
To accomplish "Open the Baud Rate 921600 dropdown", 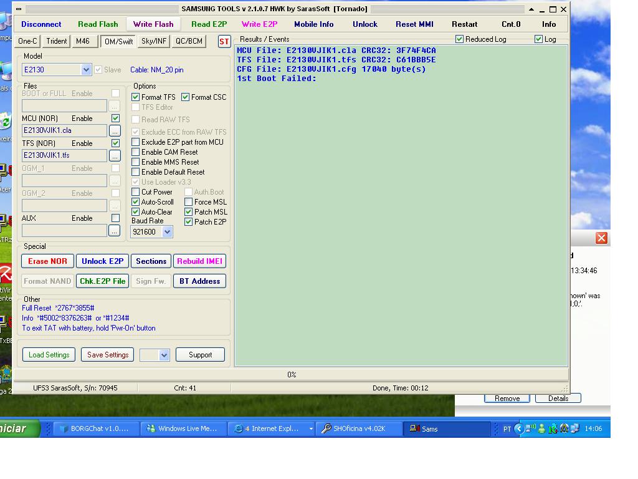I will (x=167, y=232).
